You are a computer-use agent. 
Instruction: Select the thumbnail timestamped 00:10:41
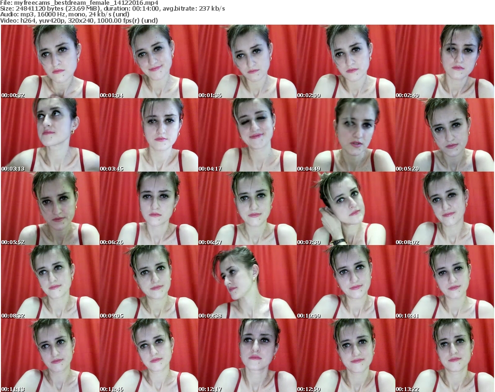(x=445, y=282)
